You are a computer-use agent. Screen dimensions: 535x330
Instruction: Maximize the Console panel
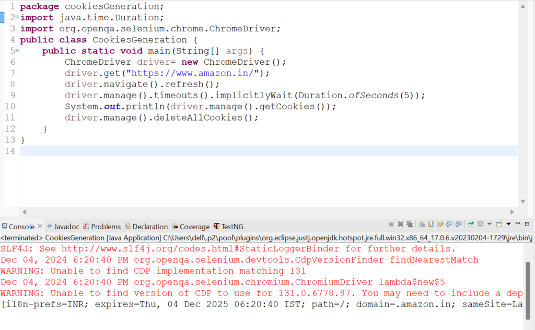[527, 224]
